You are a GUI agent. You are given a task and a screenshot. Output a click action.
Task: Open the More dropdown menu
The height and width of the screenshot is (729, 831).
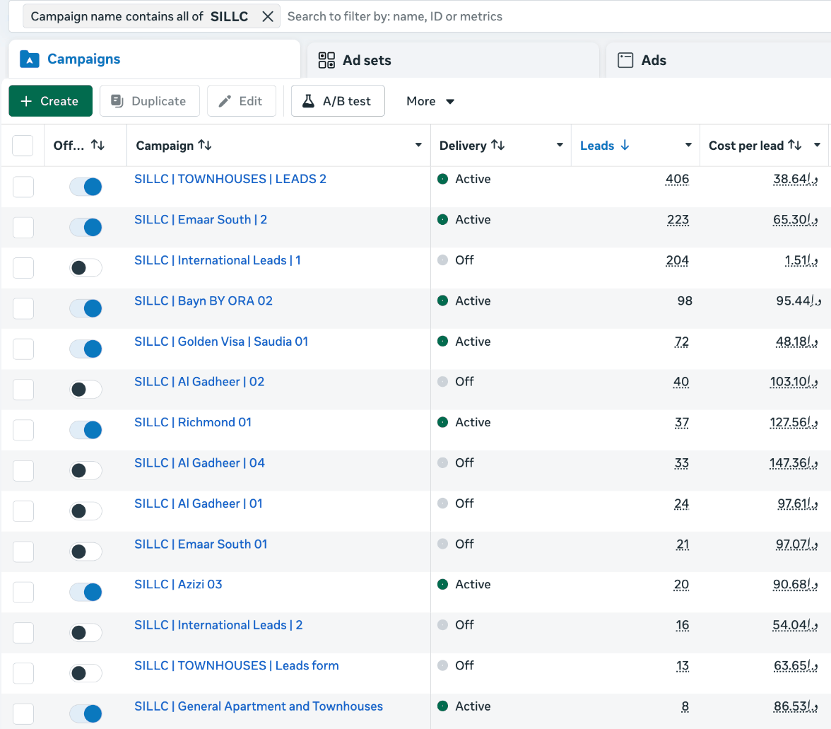[x=430, y=100]
